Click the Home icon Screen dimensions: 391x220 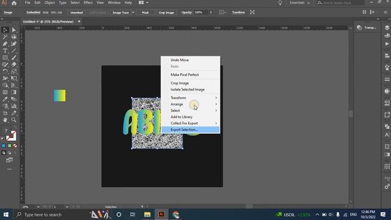[x=14, y=3]
